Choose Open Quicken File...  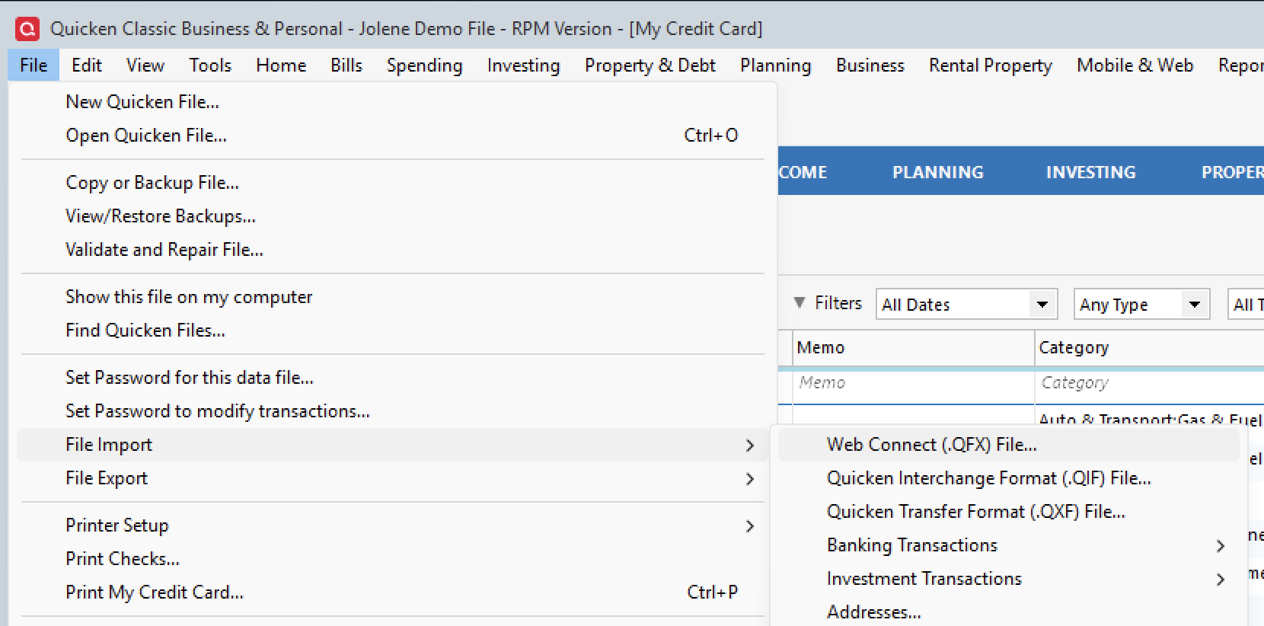point(392,136)
